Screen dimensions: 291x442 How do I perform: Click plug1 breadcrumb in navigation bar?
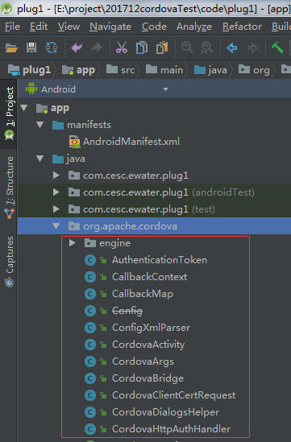point(29,69)
